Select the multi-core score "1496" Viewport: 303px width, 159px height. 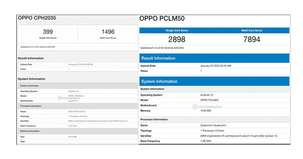[108, 32]
